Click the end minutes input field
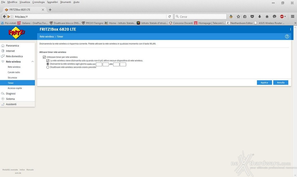The width and height of the screenshot is (297, 177). (123, 64)
